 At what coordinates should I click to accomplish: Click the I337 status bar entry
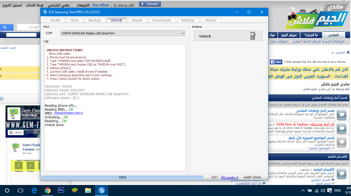215,178
